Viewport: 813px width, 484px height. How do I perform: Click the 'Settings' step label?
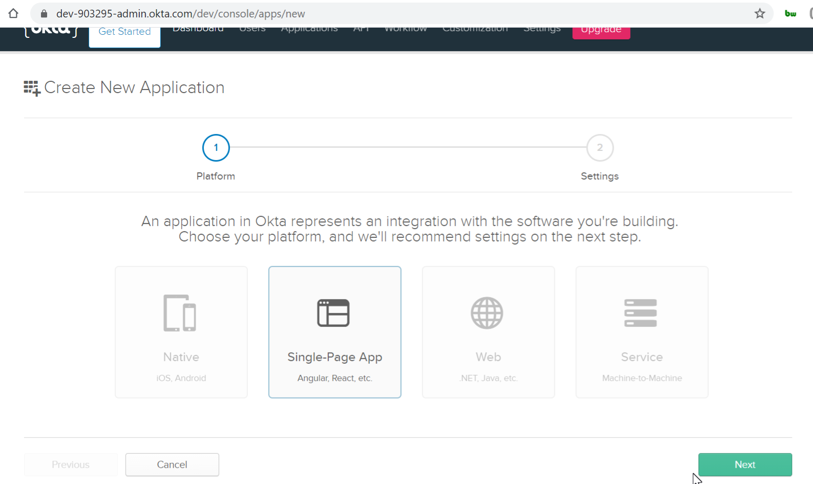[600, 177]
